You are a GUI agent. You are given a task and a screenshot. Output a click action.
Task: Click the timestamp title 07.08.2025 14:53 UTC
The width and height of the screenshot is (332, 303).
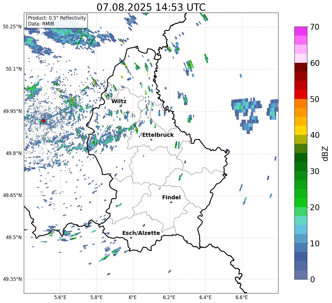[151, 7]
